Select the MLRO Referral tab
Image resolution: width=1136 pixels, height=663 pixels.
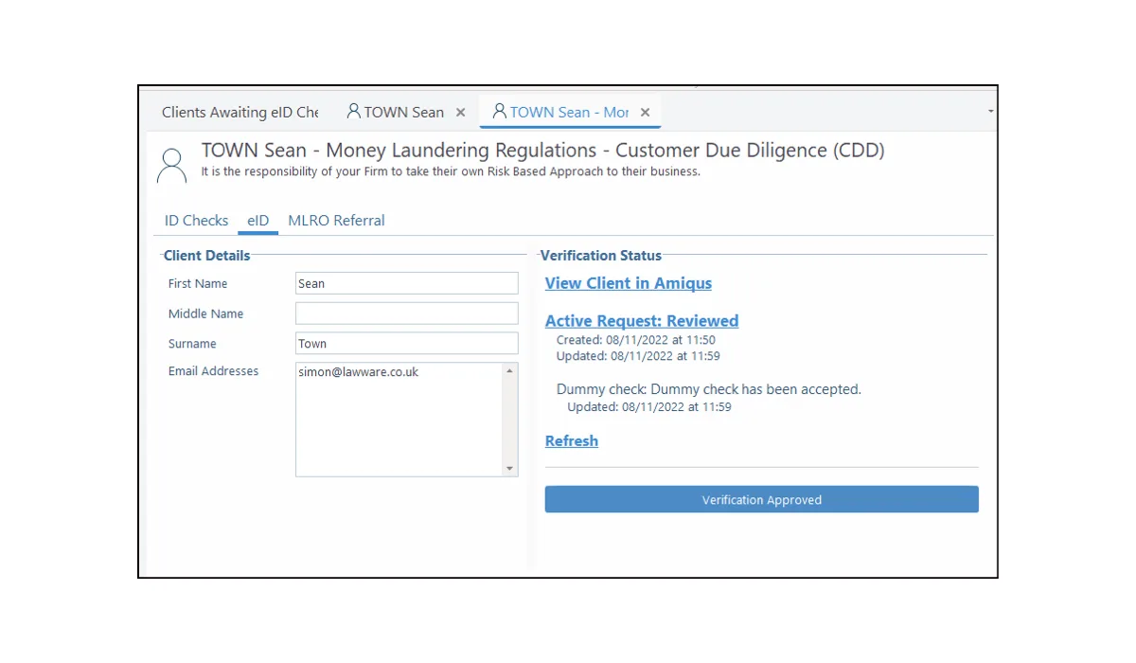(336, 220)
